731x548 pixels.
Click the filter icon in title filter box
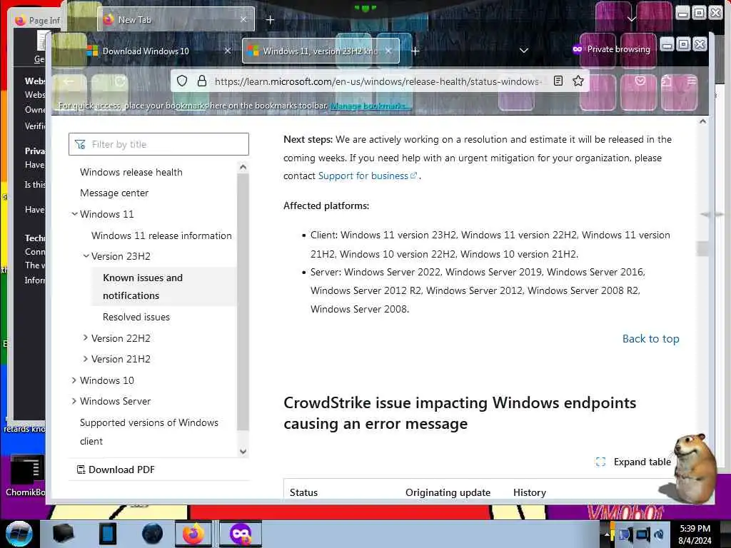(80, 144)
